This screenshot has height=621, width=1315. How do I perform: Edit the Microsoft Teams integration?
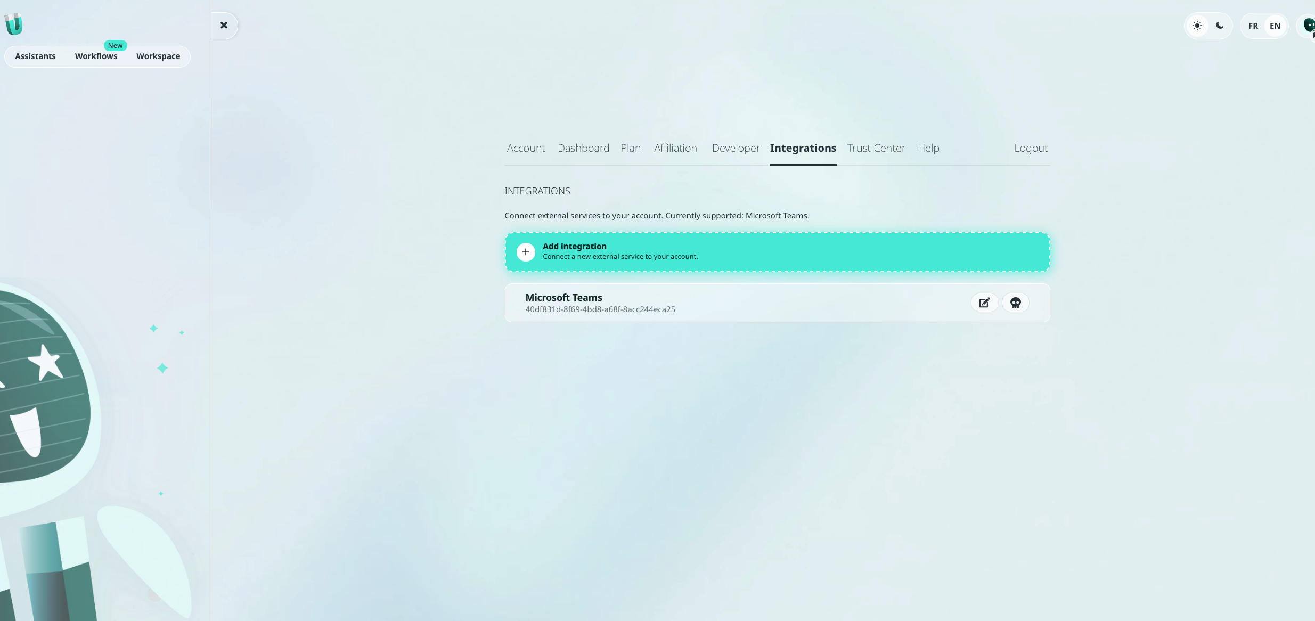click(x=984, y=303)
